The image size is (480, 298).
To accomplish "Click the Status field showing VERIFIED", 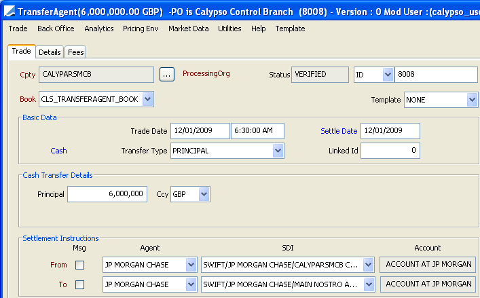I will (x=320, y=75).
